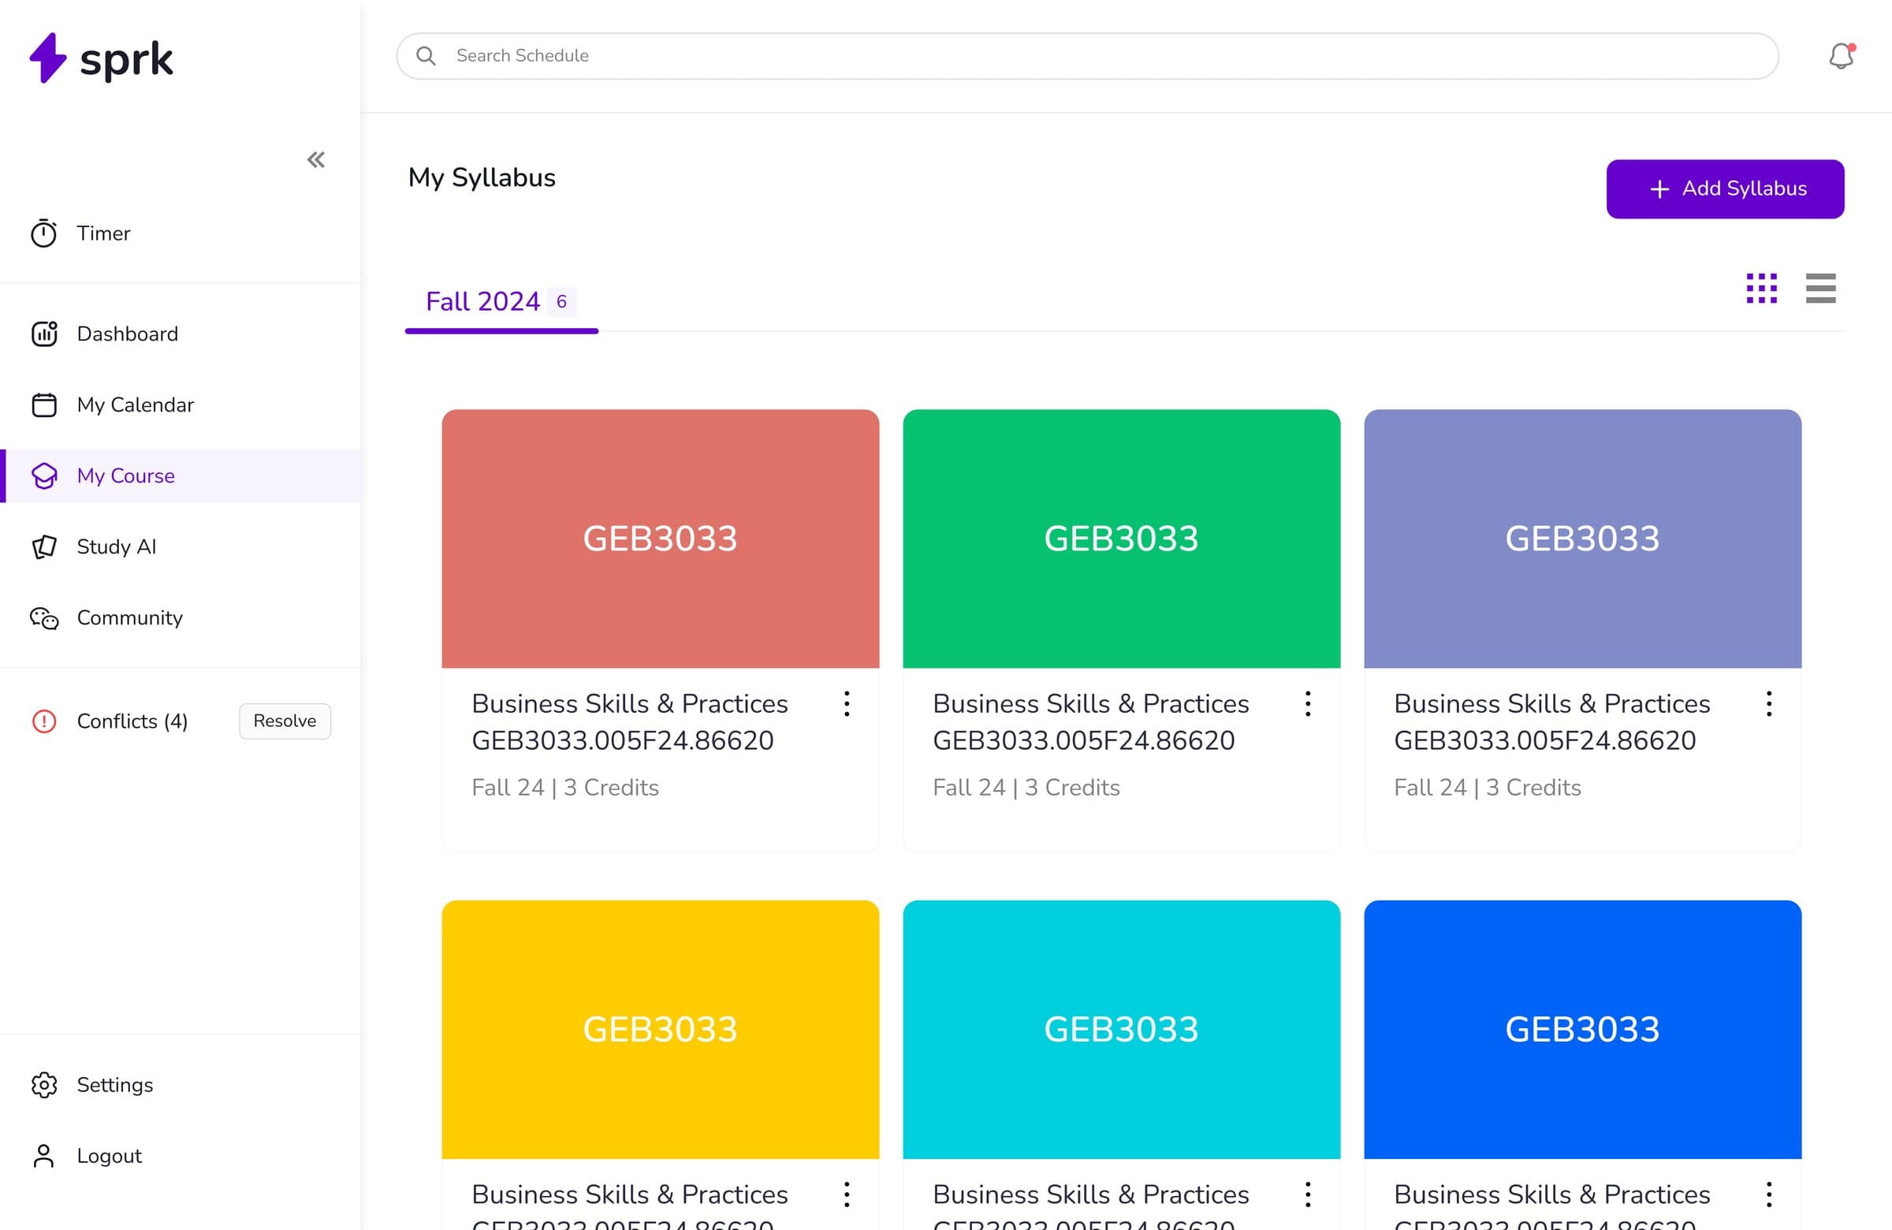Click the Add Syllabus button

point(1724,189)
